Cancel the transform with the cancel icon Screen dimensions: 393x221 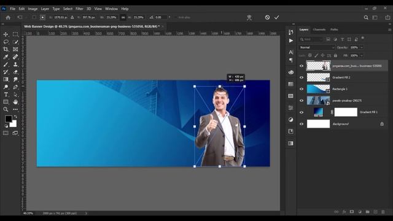pos(268,17)
